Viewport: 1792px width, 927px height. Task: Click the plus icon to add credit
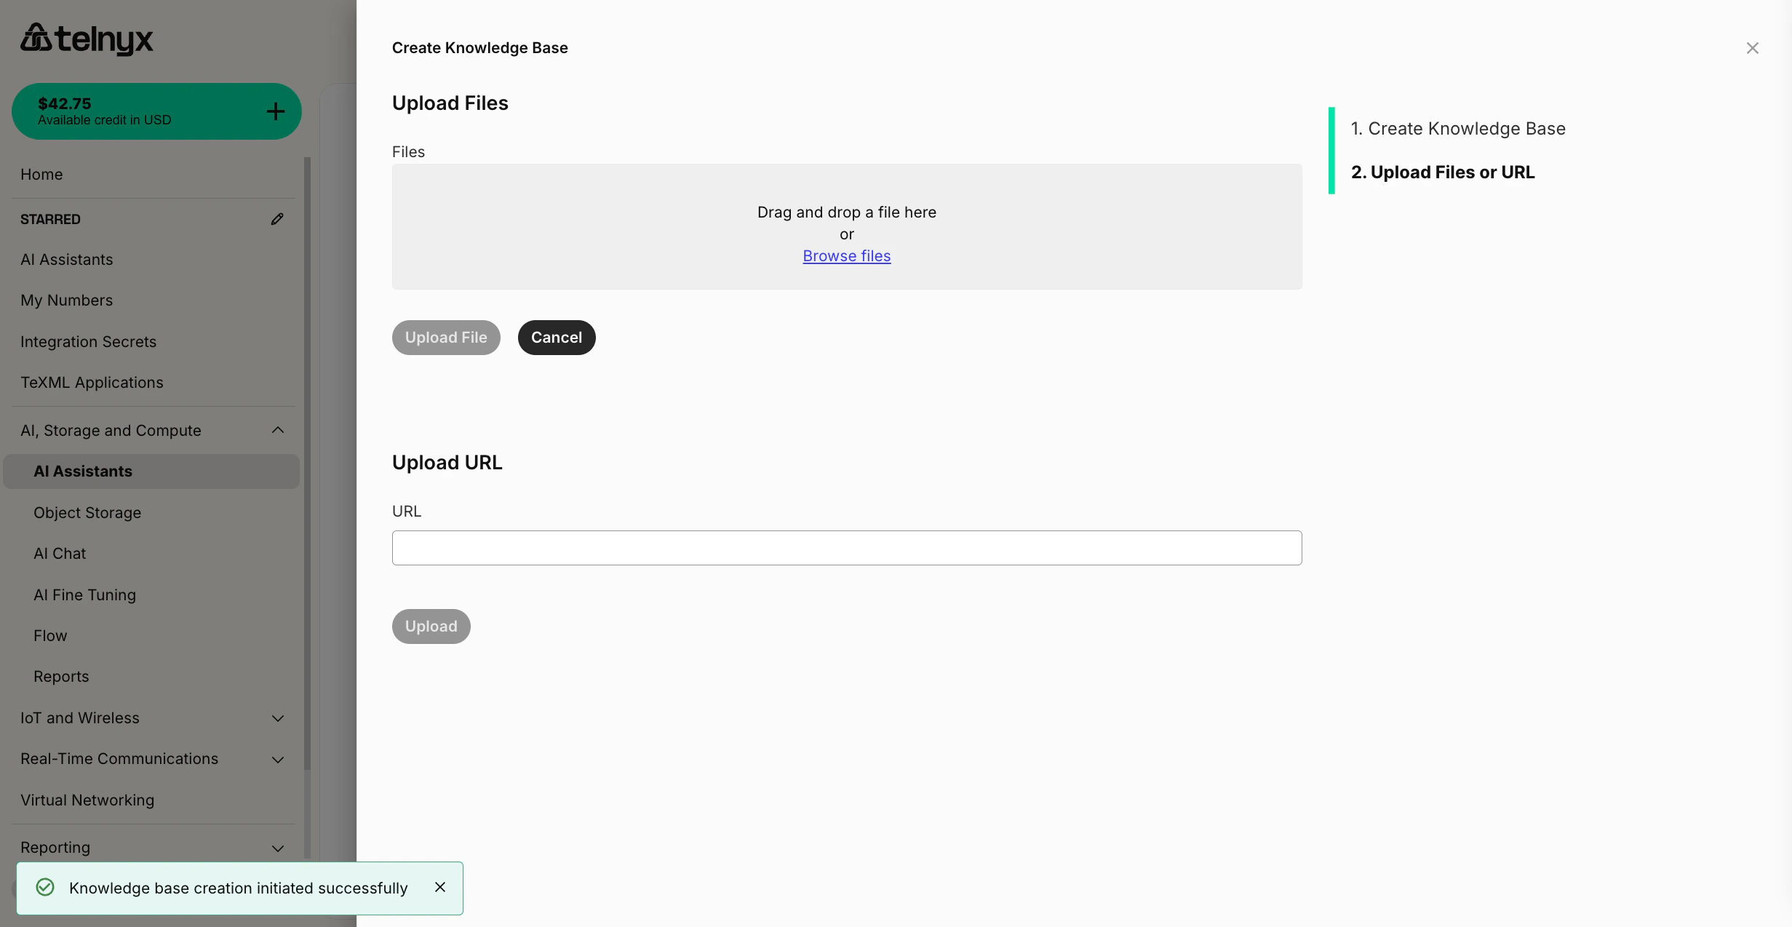275,111
